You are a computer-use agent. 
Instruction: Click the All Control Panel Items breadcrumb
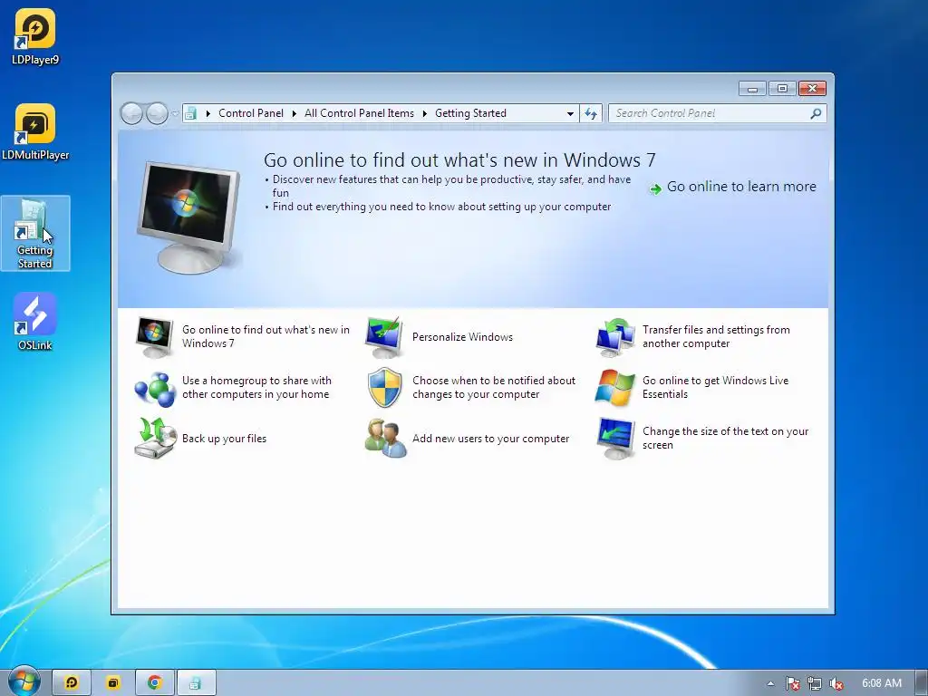point(359,113)
